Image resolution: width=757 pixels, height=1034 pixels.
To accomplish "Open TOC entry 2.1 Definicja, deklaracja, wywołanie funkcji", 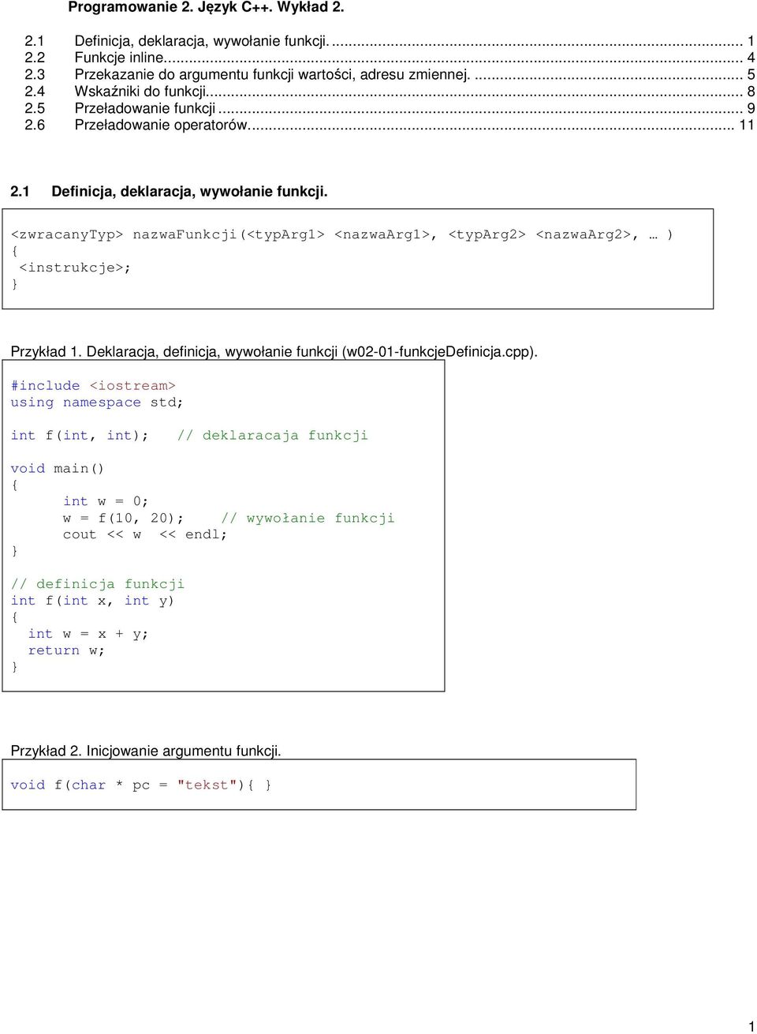I will (201, 40).
